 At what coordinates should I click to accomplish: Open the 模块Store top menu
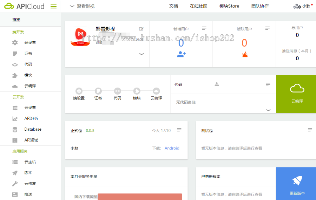click(229, 6)
